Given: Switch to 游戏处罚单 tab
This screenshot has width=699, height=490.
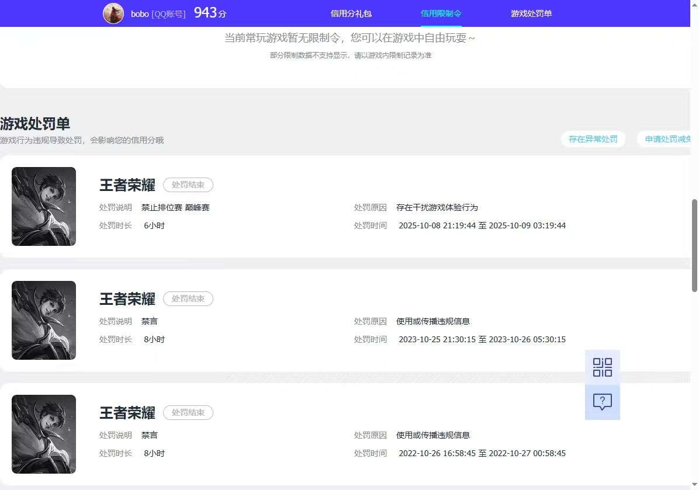Looking at the screenshot, I should (x=531, y=13).
